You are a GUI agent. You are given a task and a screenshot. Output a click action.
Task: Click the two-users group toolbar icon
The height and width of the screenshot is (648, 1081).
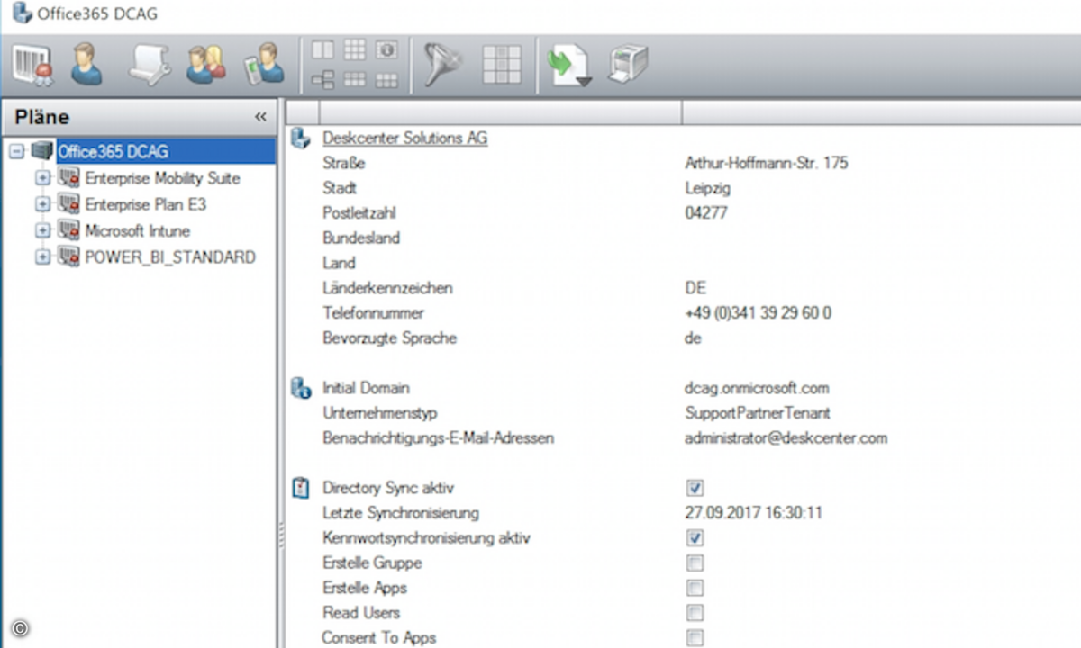pos(206,65)
